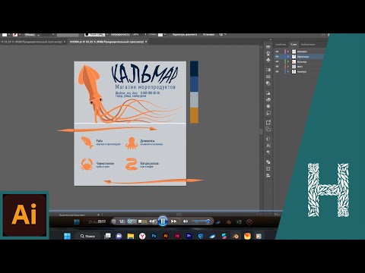Fast-forward using the media player button
Screen dimensions: 365x273
(173, 221)
